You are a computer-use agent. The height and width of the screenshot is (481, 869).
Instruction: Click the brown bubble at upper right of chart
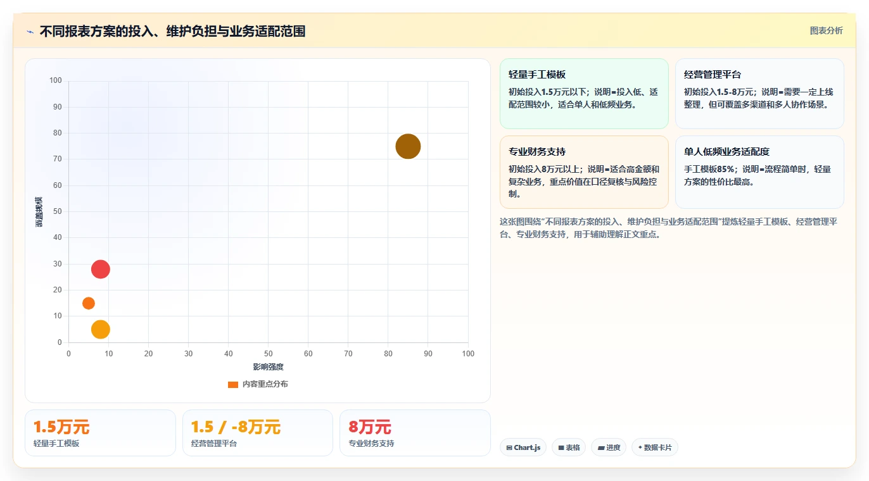coord(408,146)
